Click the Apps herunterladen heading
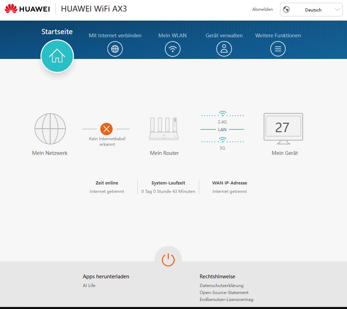The height and width of the screenshot is (309, 347). tap(106, 277)
